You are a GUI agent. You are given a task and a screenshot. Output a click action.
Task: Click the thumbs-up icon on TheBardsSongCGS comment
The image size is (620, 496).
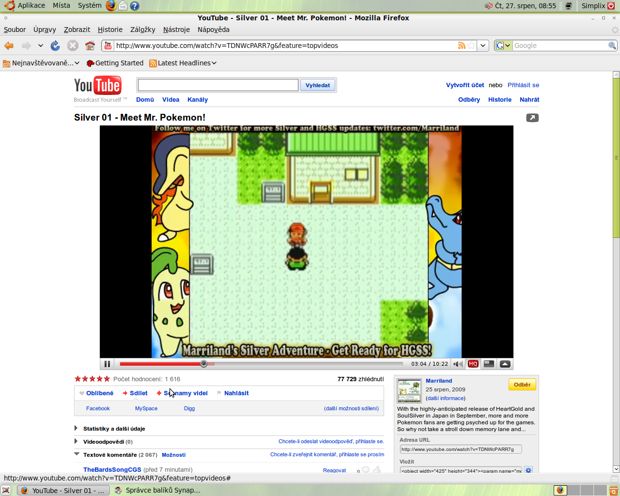tap(377, 470)
